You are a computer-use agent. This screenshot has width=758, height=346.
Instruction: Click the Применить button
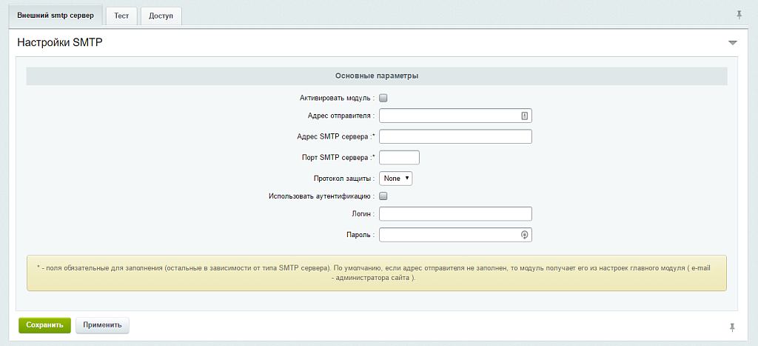point(103,325)
